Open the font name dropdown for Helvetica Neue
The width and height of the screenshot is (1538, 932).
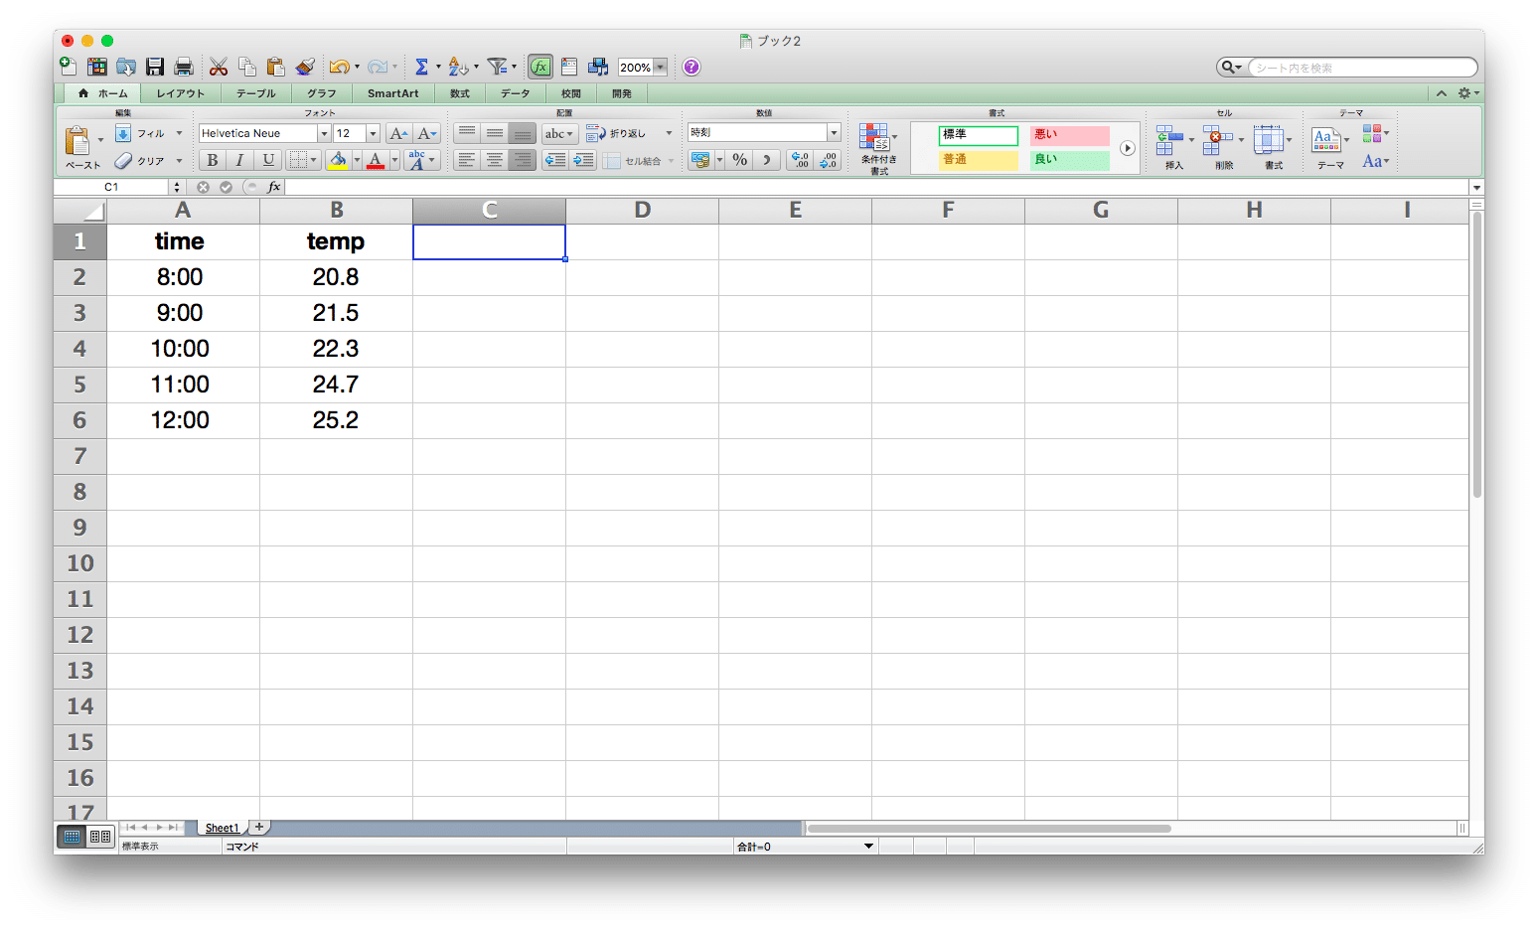(x=323, y=133)
